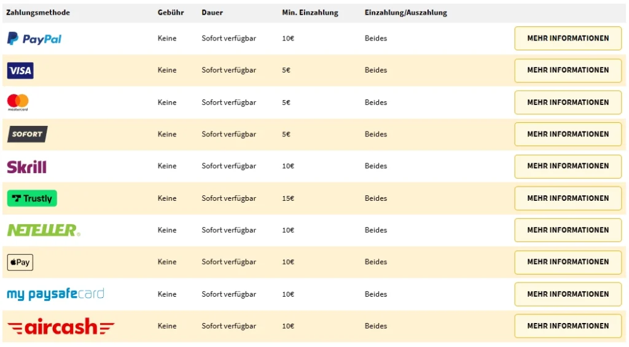Open Mehr Informationen for VISA
The height and width of the screenshot is (347, 629).
click(x=568, y=70)
